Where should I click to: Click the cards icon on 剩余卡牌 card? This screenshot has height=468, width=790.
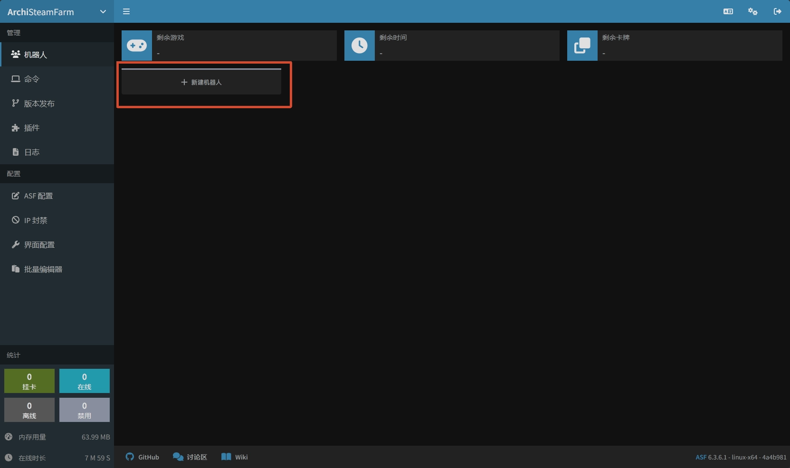pyautogui.click(x=582, y=46)
